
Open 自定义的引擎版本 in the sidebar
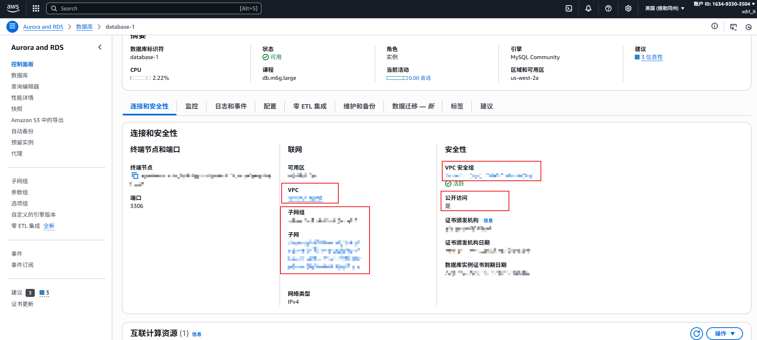[x=34, y=215]
